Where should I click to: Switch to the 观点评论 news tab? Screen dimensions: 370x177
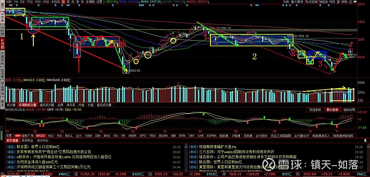43,140
